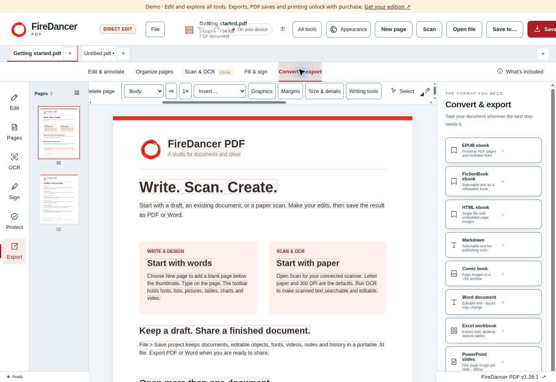Select the Untitled.pdf document tab
This screenshot has height=382, width=556.
pos(99,53)
